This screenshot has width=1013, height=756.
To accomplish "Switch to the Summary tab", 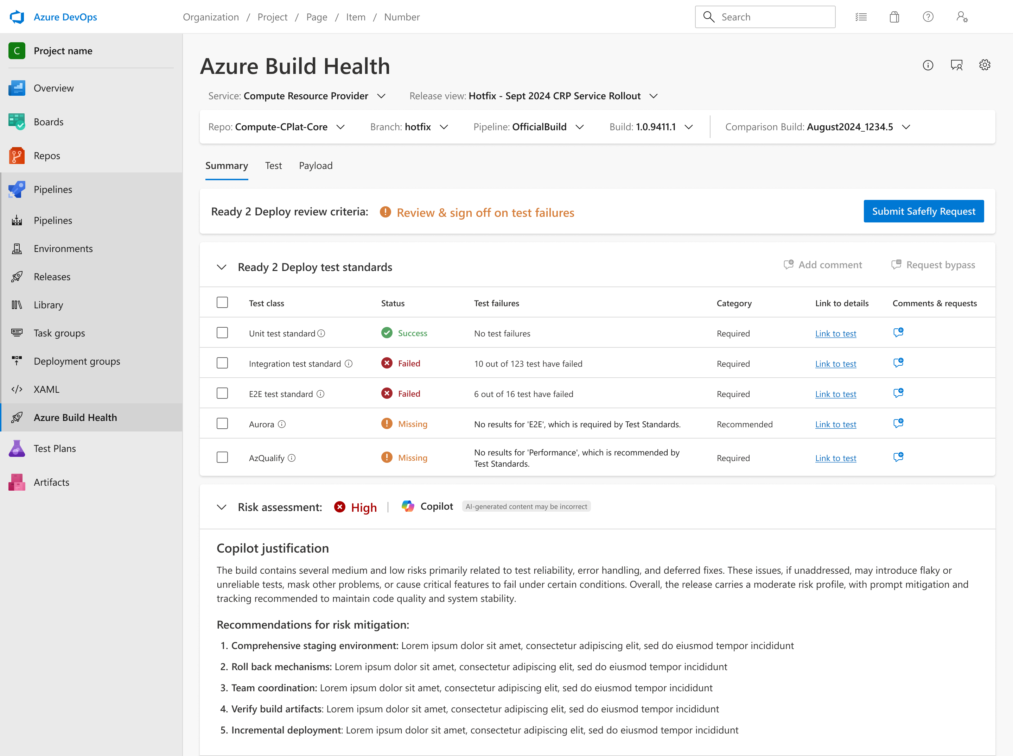I will [227, 166].
